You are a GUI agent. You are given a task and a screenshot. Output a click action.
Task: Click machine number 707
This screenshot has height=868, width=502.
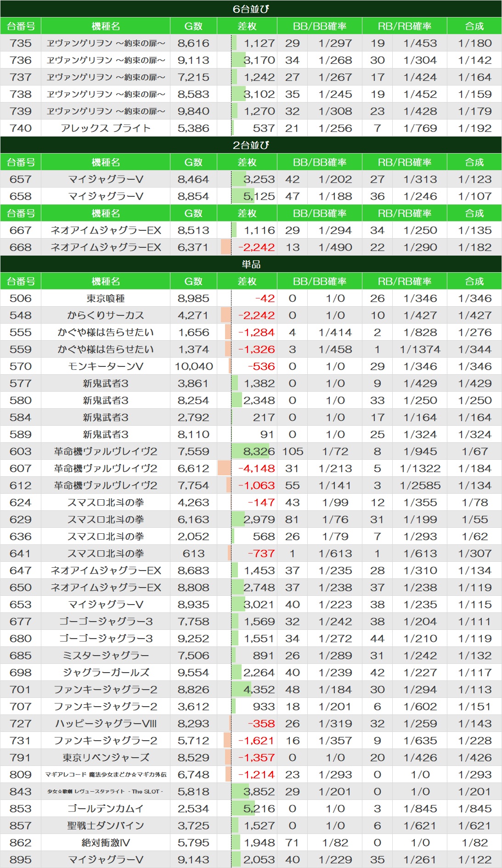click(21, 707)
